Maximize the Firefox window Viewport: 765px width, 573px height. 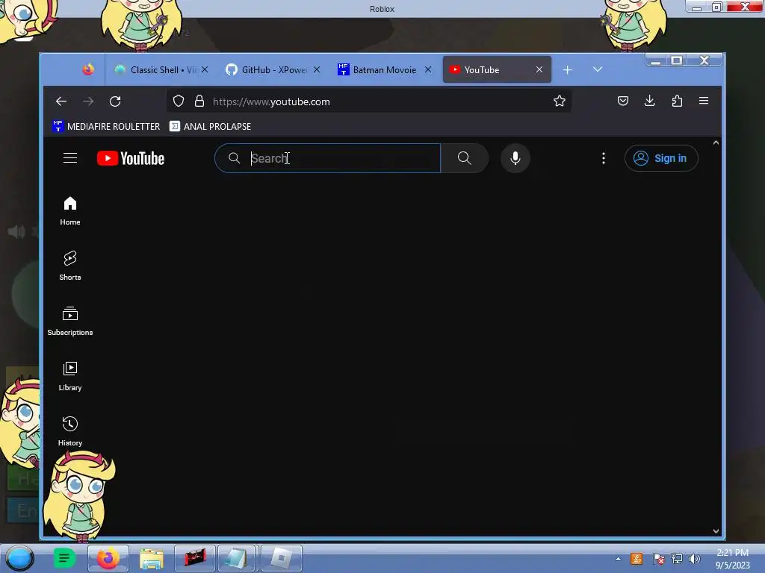[x=676, y=60]
